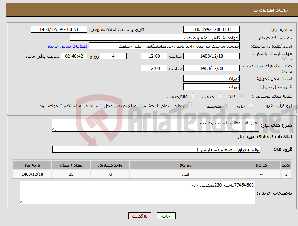Click the response deadline 12:00 time field
The width and height of the screenshot is (298, 226).
click(x=154, y=56)
